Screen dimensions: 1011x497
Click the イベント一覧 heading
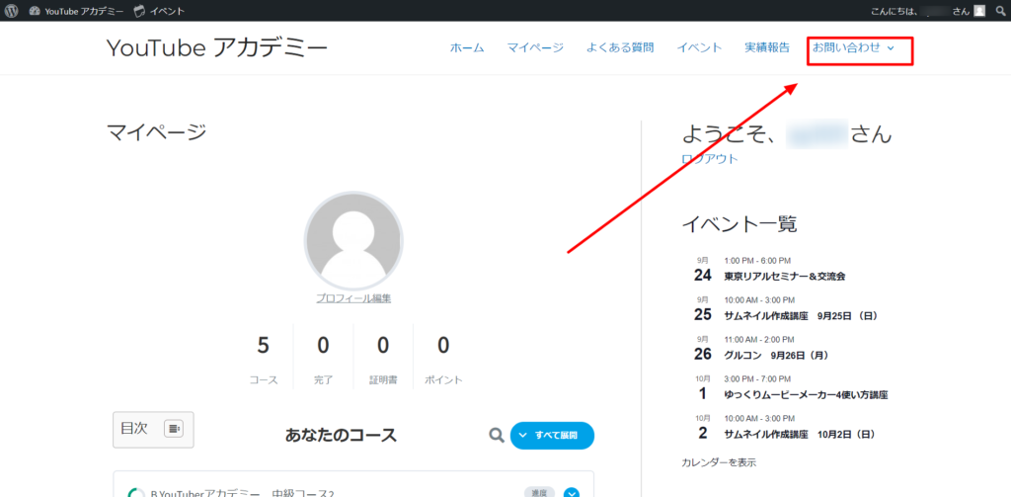(739, 224)
